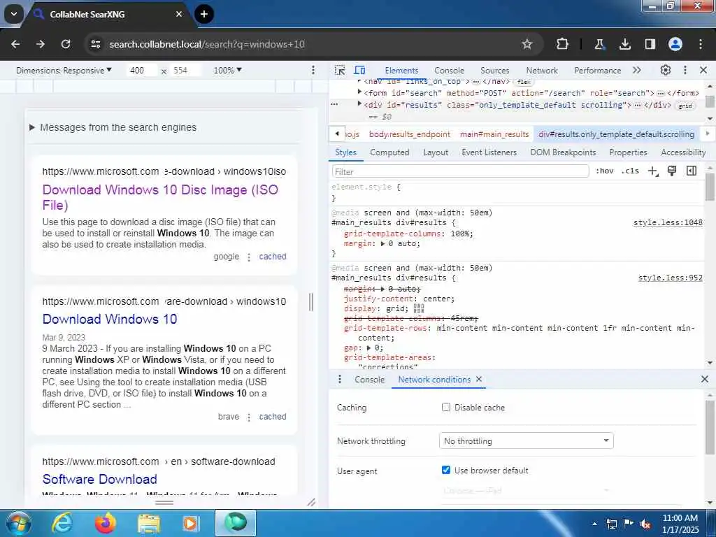
Task: Enable the Disable cache checkbox
Action: (x=446, y=407)
